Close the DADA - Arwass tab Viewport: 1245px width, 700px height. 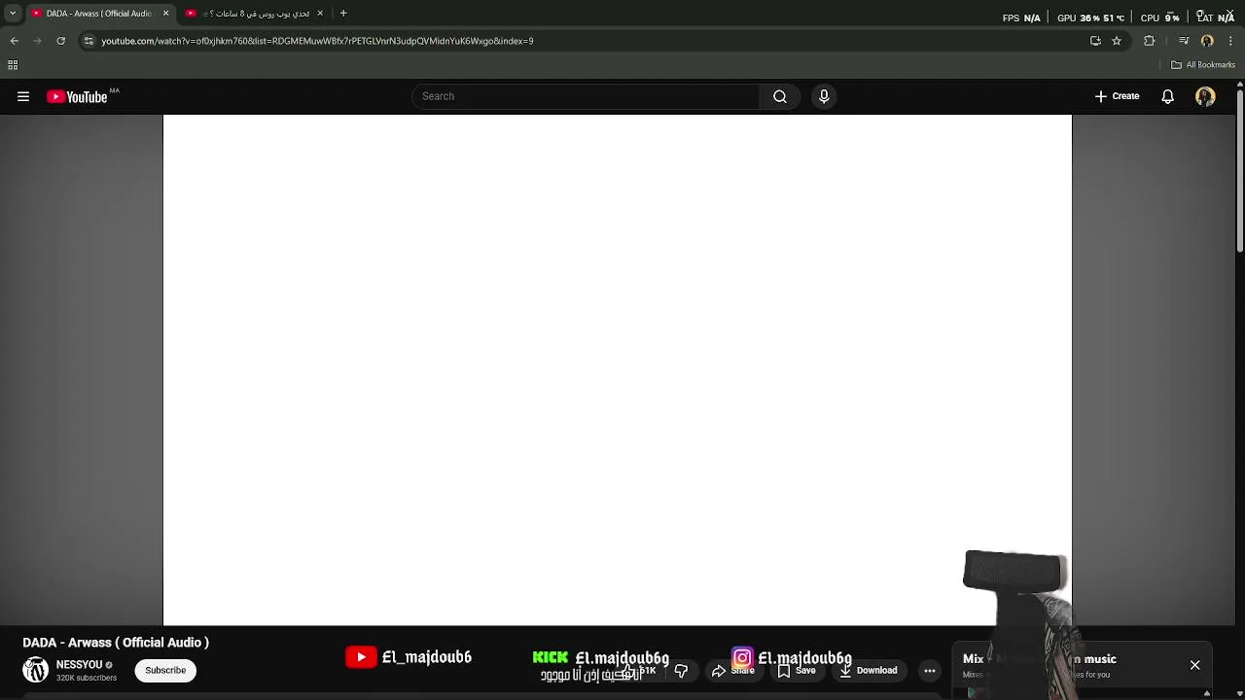click(165, 14)
